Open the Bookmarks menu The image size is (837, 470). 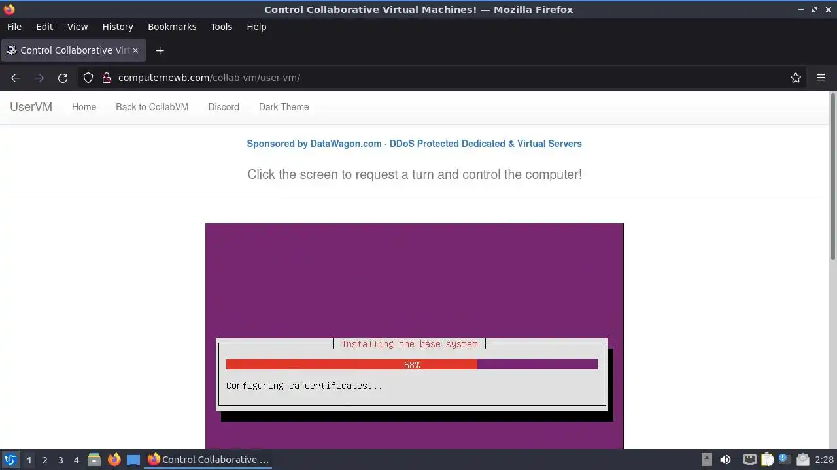pos(172,27)
